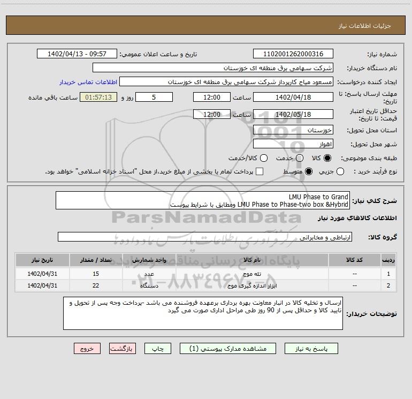The image size is (412, 399).
Task: Click the خروج exit button
Action: point(87,349)
